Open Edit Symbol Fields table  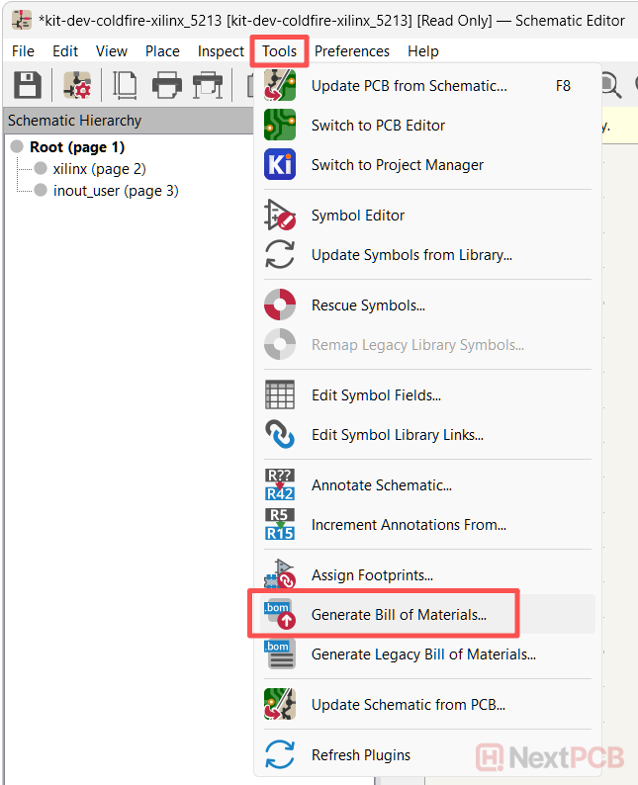pyautogui.click(x=376, y=395)
